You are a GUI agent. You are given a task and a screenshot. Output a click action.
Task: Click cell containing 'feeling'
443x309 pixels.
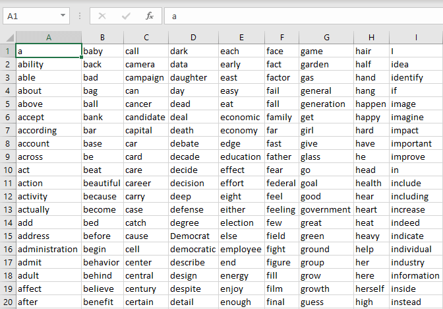coord(282,209)
